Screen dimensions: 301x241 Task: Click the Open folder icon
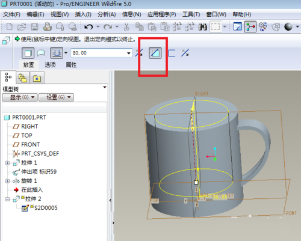pos(22,26)
